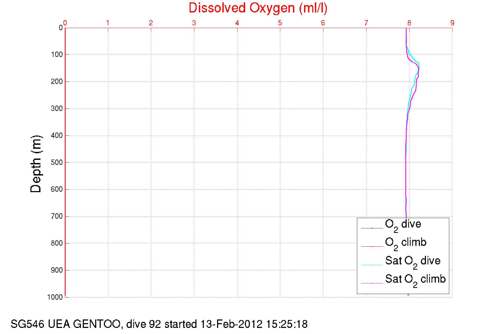The width and height of the screenshot is (500, 334).
Task: Click the x-axis tick label 5
Action: tap(280, 23)
